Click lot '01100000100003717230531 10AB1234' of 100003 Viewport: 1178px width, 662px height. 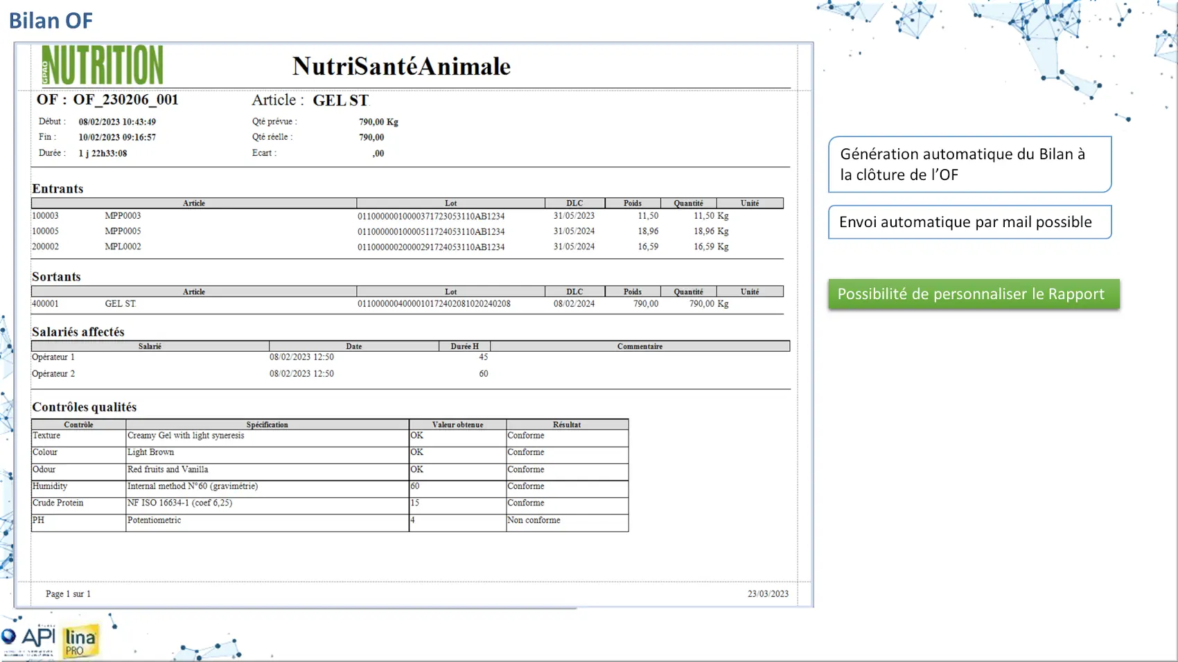click(x=431, y=216)
